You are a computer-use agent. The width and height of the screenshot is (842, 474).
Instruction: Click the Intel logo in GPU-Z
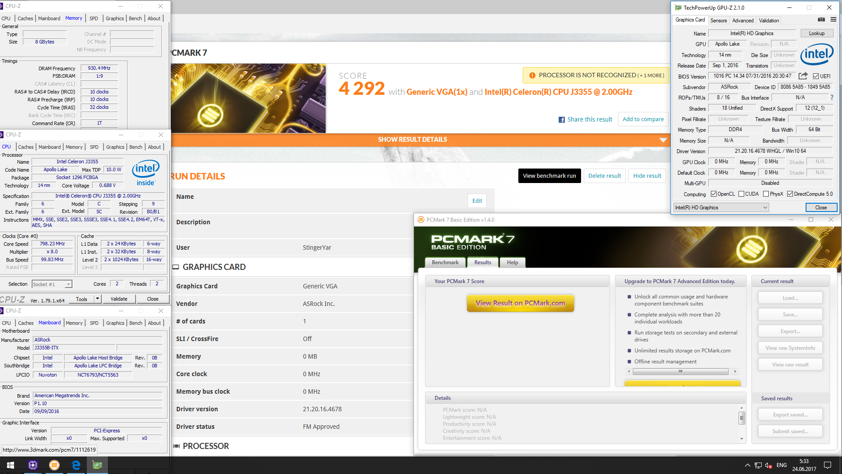[817, 54]
